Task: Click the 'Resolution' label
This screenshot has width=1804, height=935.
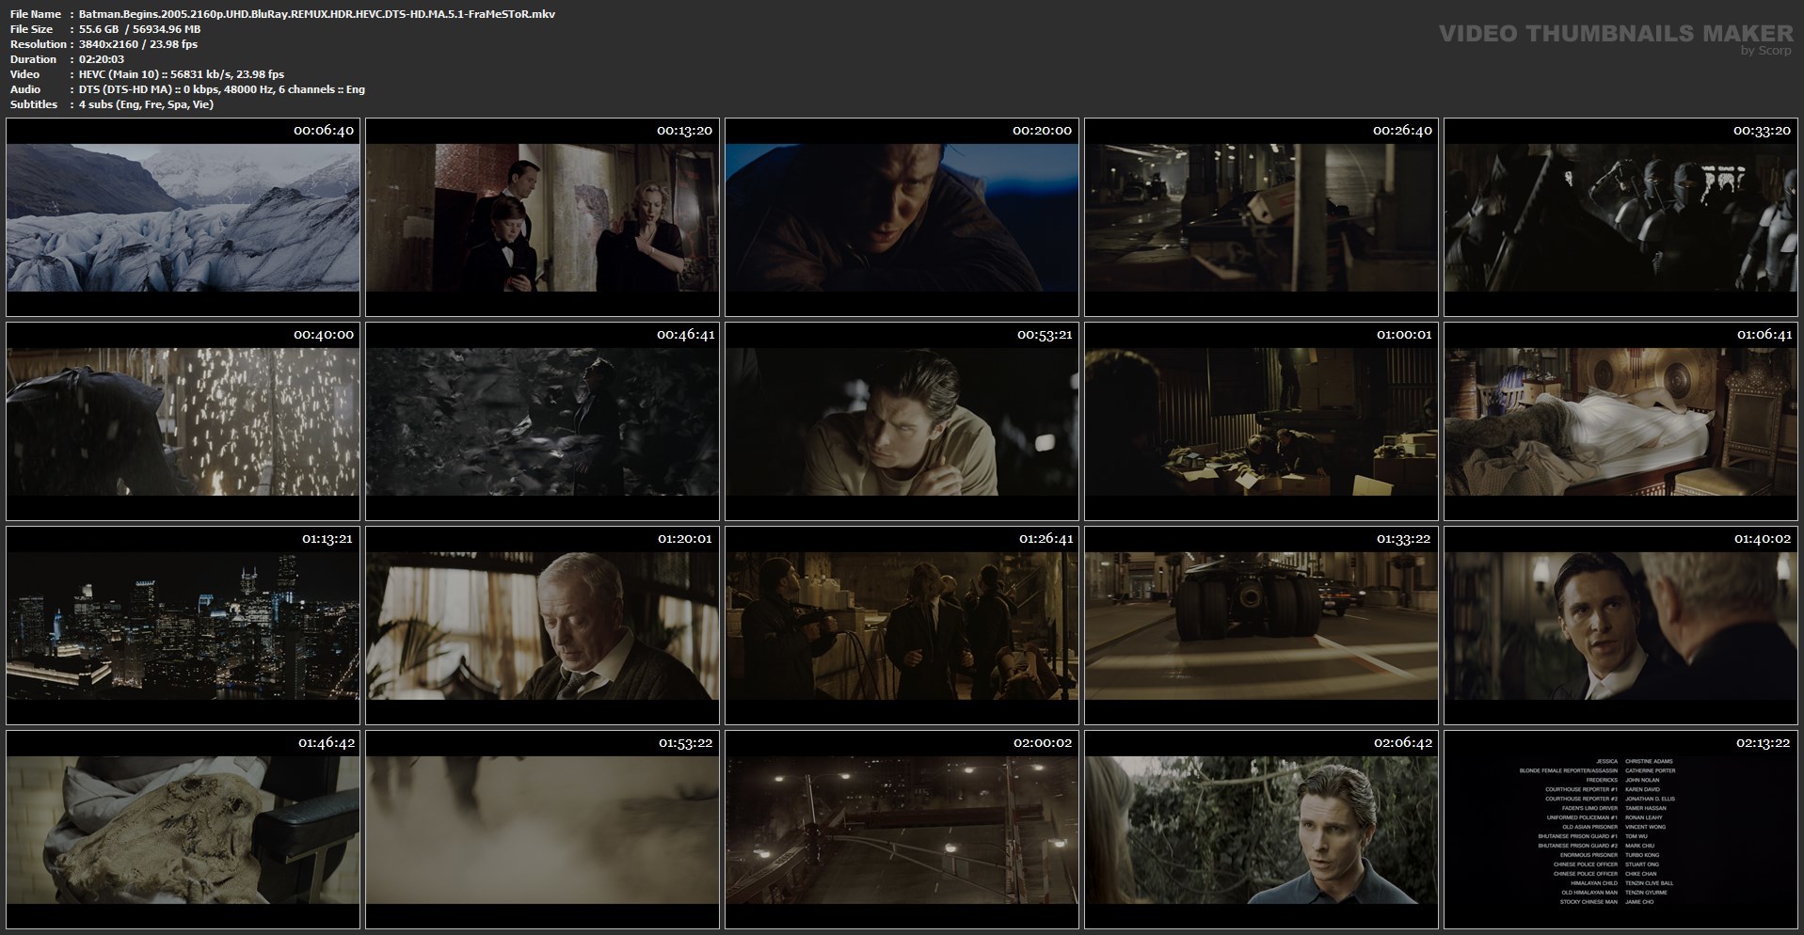Action: click(x=39, y=44)
